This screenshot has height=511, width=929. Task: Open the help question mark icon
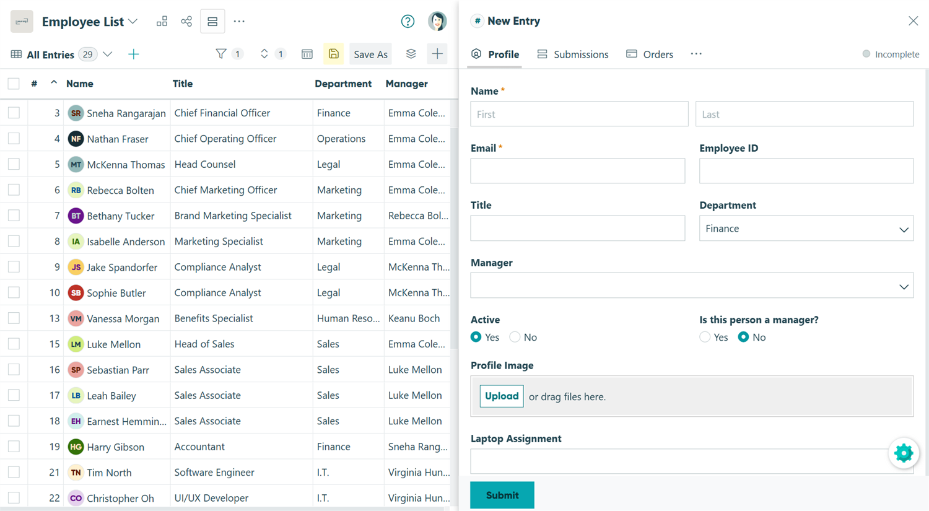click(x=408, y=22)
